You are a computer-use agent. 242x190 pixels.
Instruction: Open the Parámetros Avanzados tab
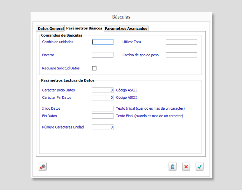(126, 28)
